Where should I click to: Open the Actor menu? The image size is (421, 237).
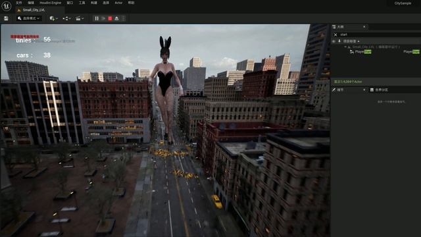118,3
